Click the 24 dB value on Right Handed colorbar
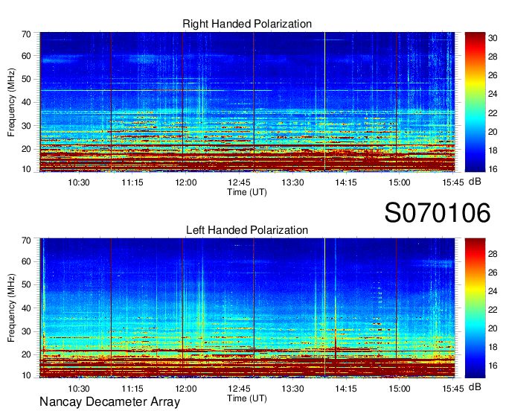This screenshot has width=506, height=411. 493,94
